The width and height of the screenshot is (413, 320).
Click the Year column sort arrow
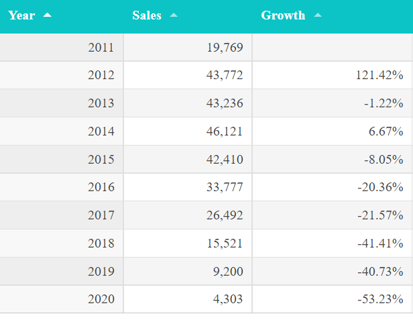pyautogui.click(x=47, y=15)
